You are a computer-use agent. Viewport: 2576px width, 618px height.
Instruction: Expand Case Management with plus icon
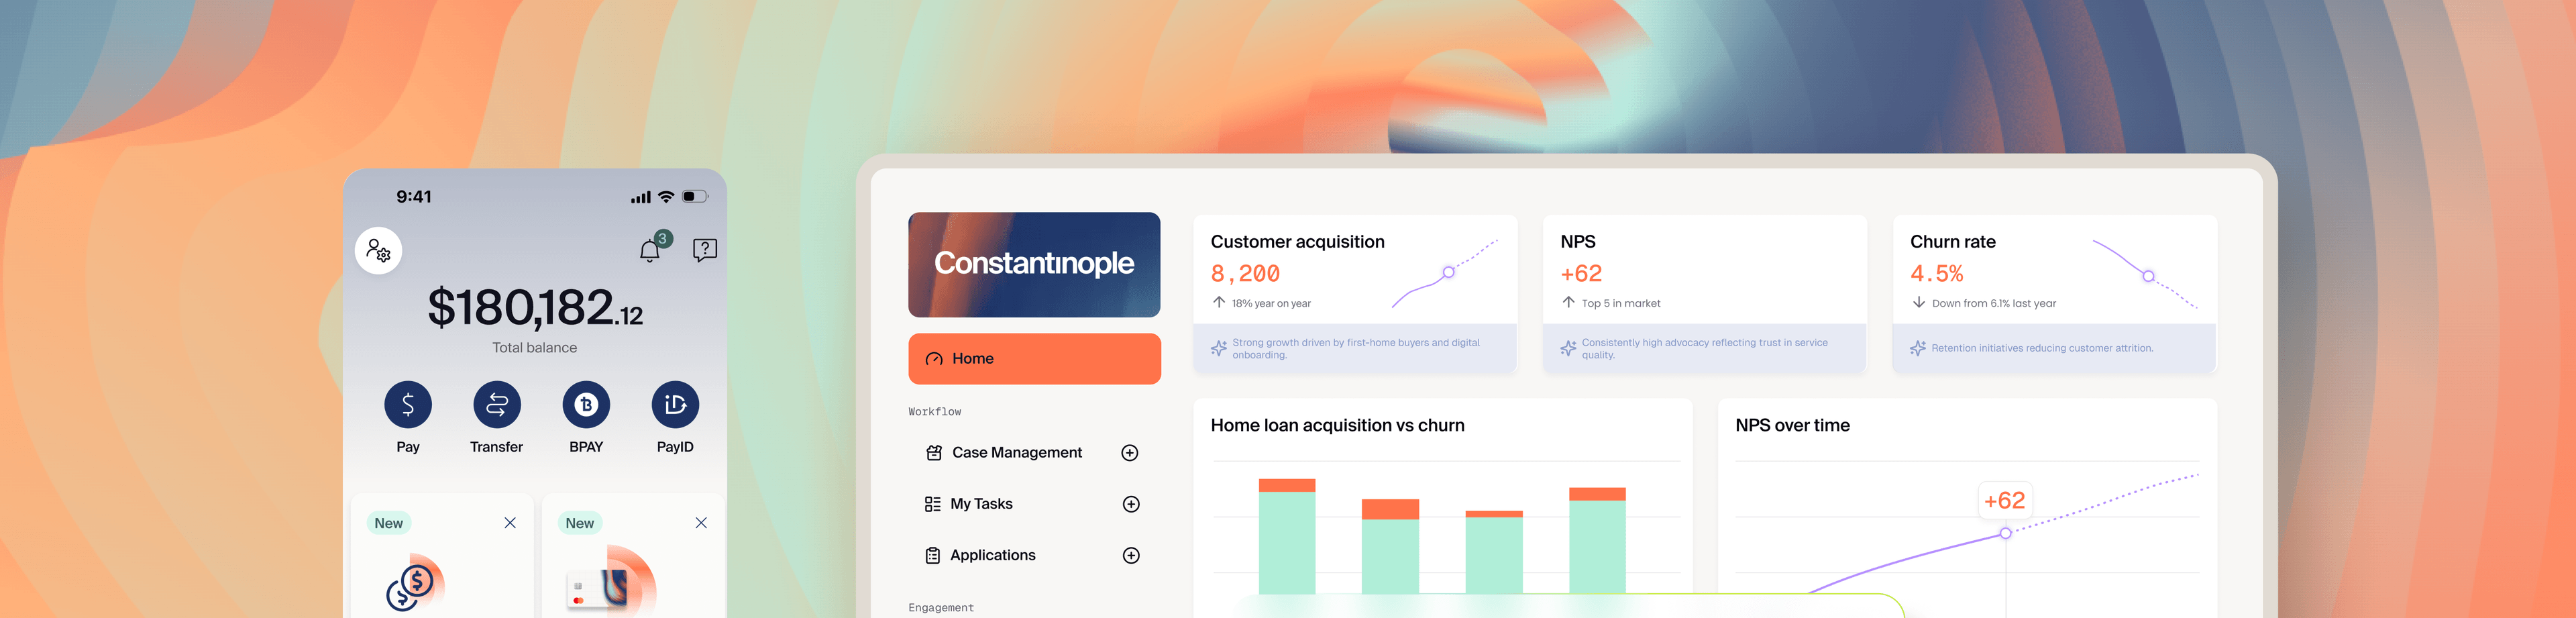(x=1130, y=453)
